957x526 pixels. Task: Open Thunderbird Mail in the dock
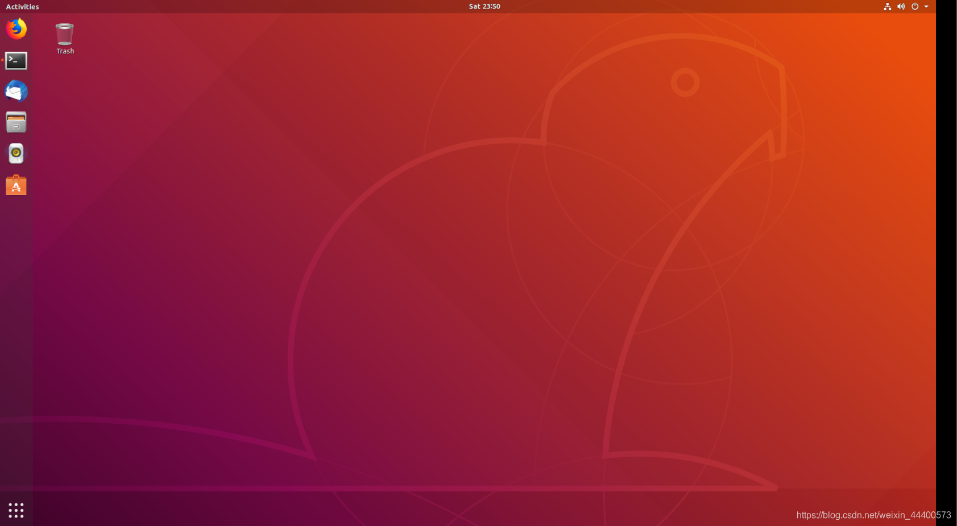(x=16, y=91)
